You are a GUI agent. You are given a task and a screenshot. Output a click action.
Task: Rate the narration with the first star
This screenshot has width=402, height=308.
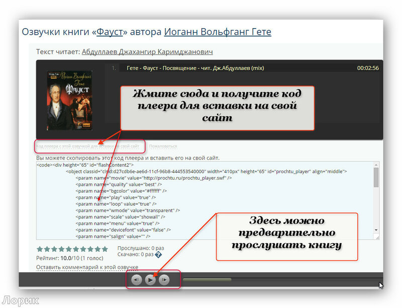40,249
